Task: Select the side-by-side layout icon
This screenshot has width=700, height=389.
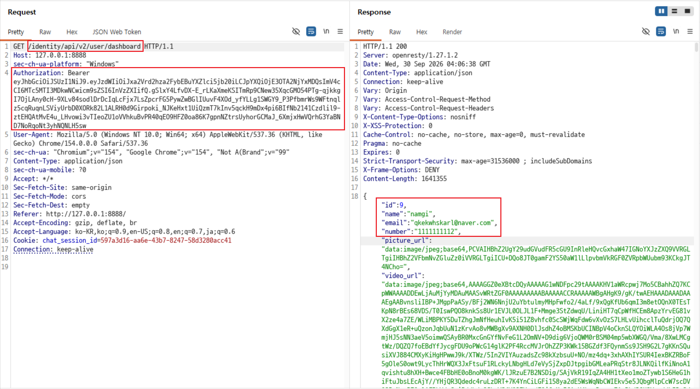Action: click(661, 11)
